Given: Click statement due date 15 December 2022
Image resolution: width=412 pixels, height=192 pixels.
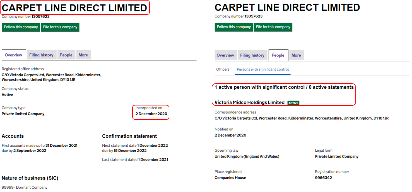Looking at the screenshot, I should tap(130, 151).
